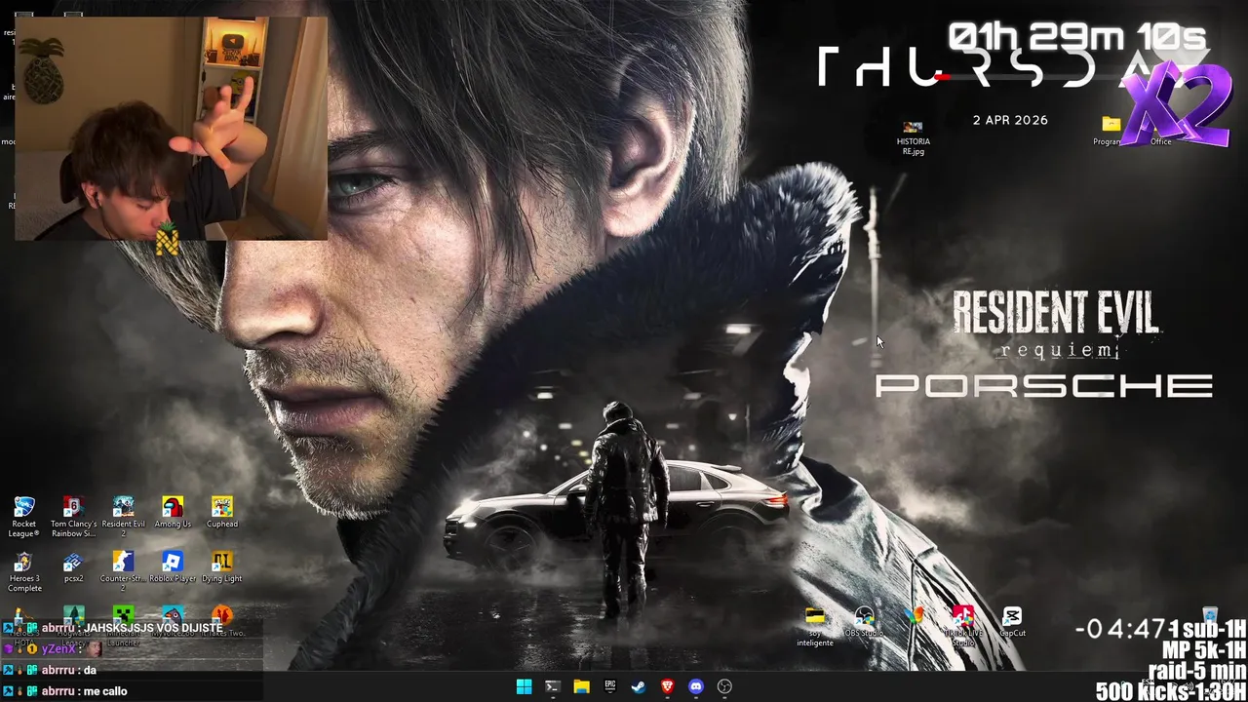Open File Explorer from the taskbar
Viewport: 1248px width, 702px height.
pyautogui.click(x=581, y=686)
